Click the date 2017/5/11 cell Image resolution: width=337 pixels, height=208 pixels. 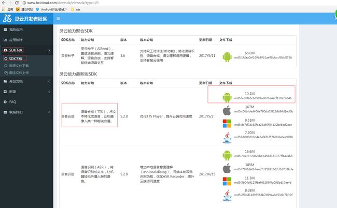tap(207, 56)
